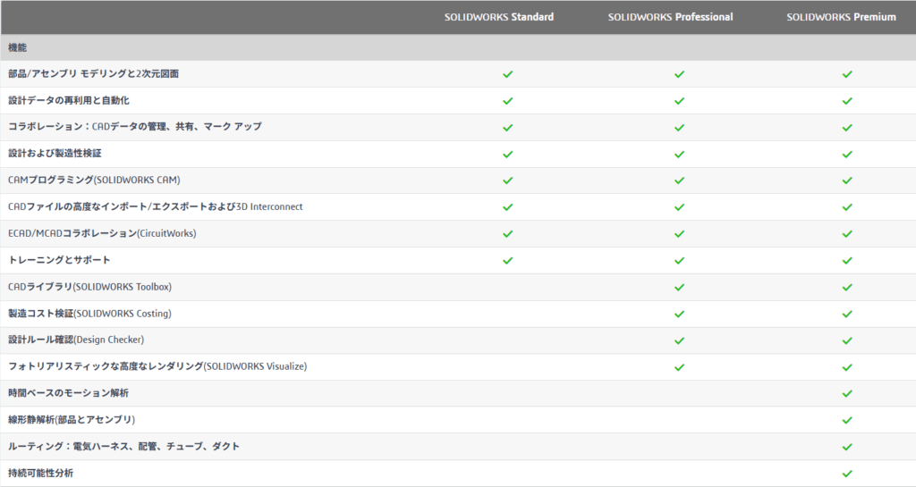
Task: Click Professional checkmark for 製造コスト検証 Costing row
Action: click(x=679, y=314)
